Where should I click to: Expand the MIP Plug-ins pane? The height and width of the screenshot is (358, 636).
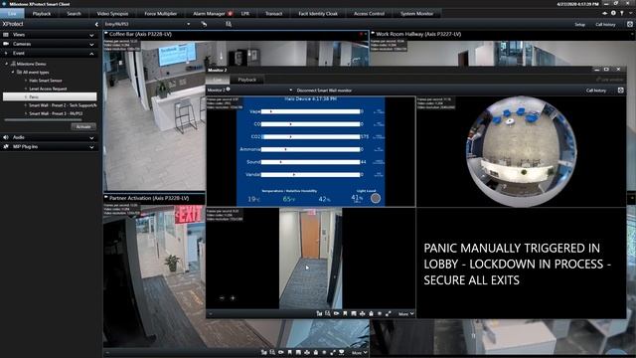pos(91,147)
